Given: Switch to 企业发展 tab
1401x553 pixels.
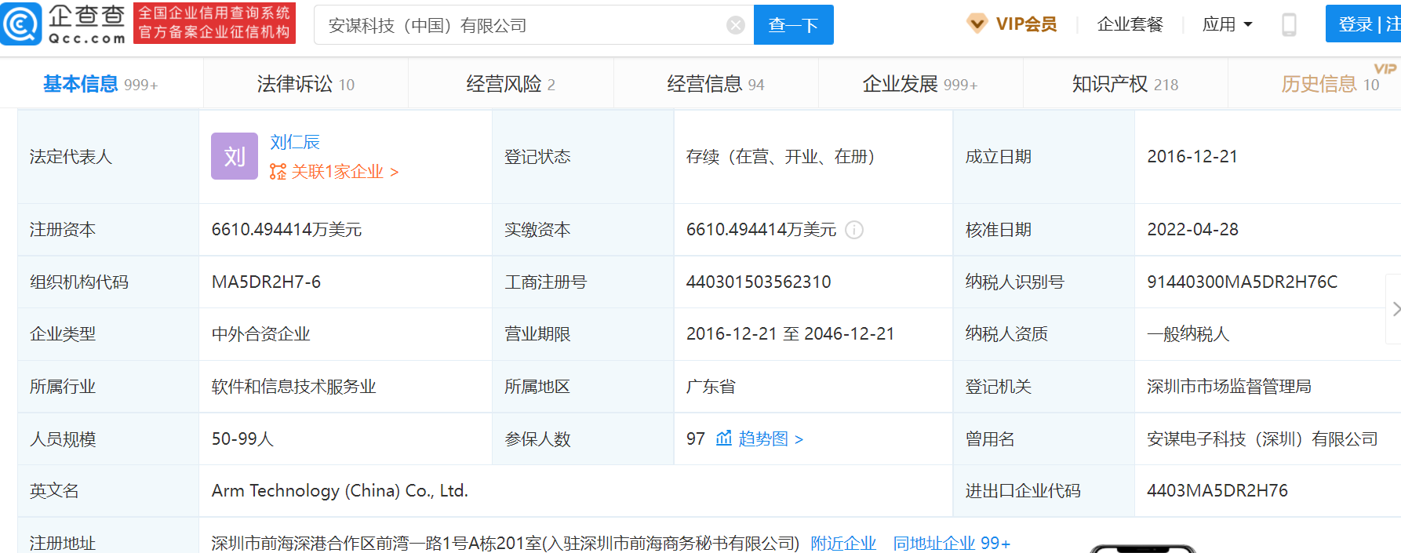Looking at the screenshot, I should tap(920, 84).
